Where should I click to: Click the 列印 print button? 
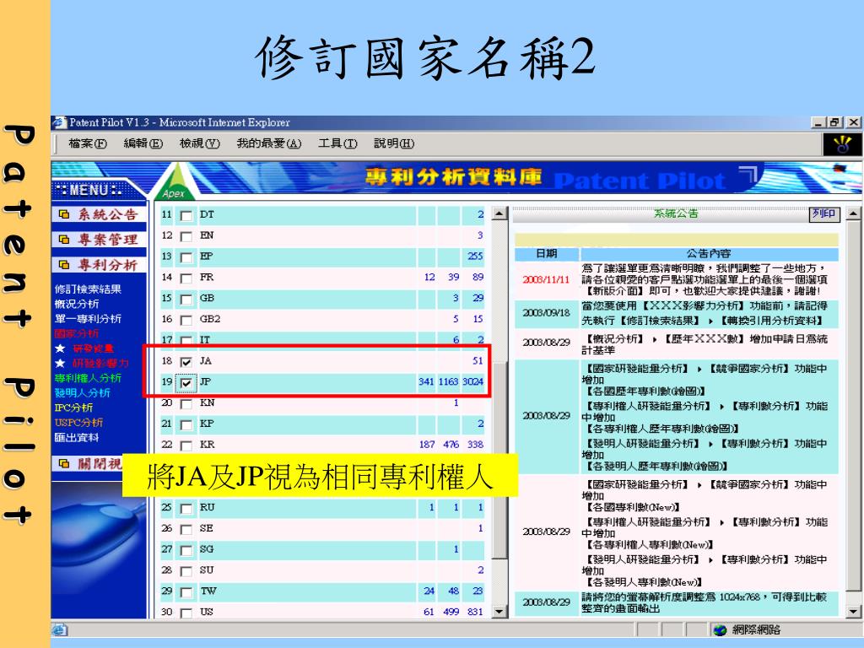coord(824,213)
